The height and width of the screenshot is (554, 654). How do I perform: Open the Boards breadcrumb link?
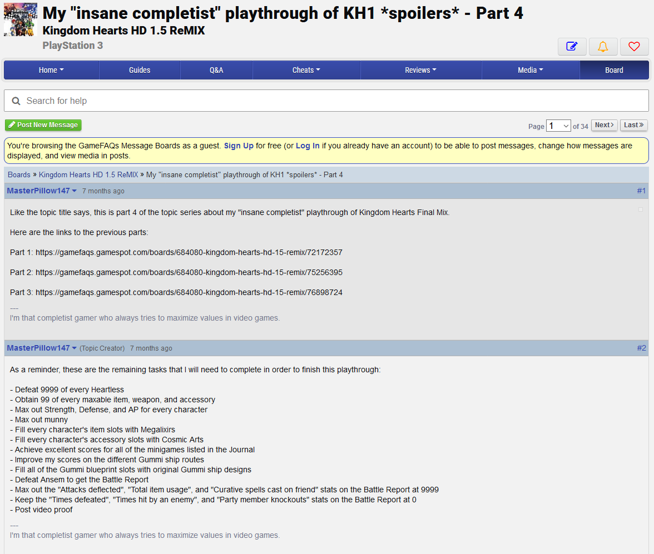pos(19,174)
